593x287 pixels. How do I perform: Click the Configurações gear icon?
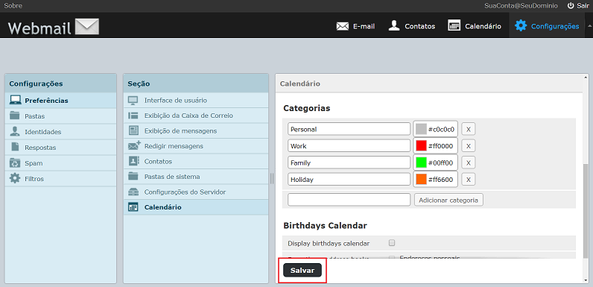(521, 26)
